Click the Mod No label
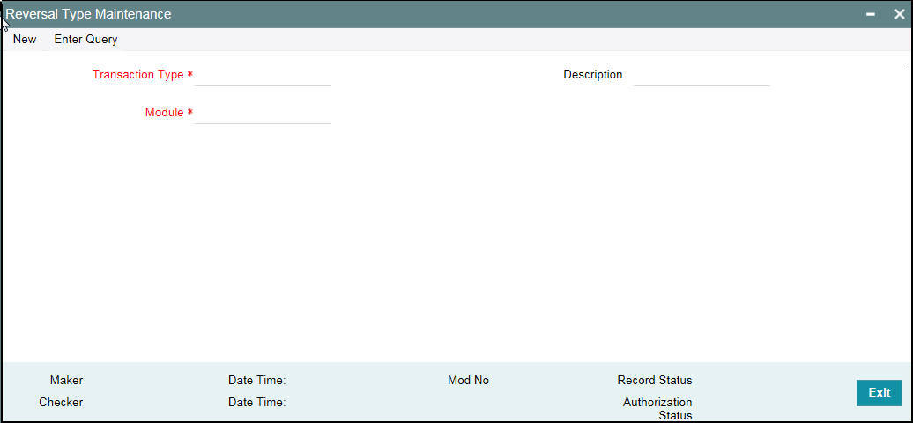The image size is (913, 423). click(x=468, y=381)
